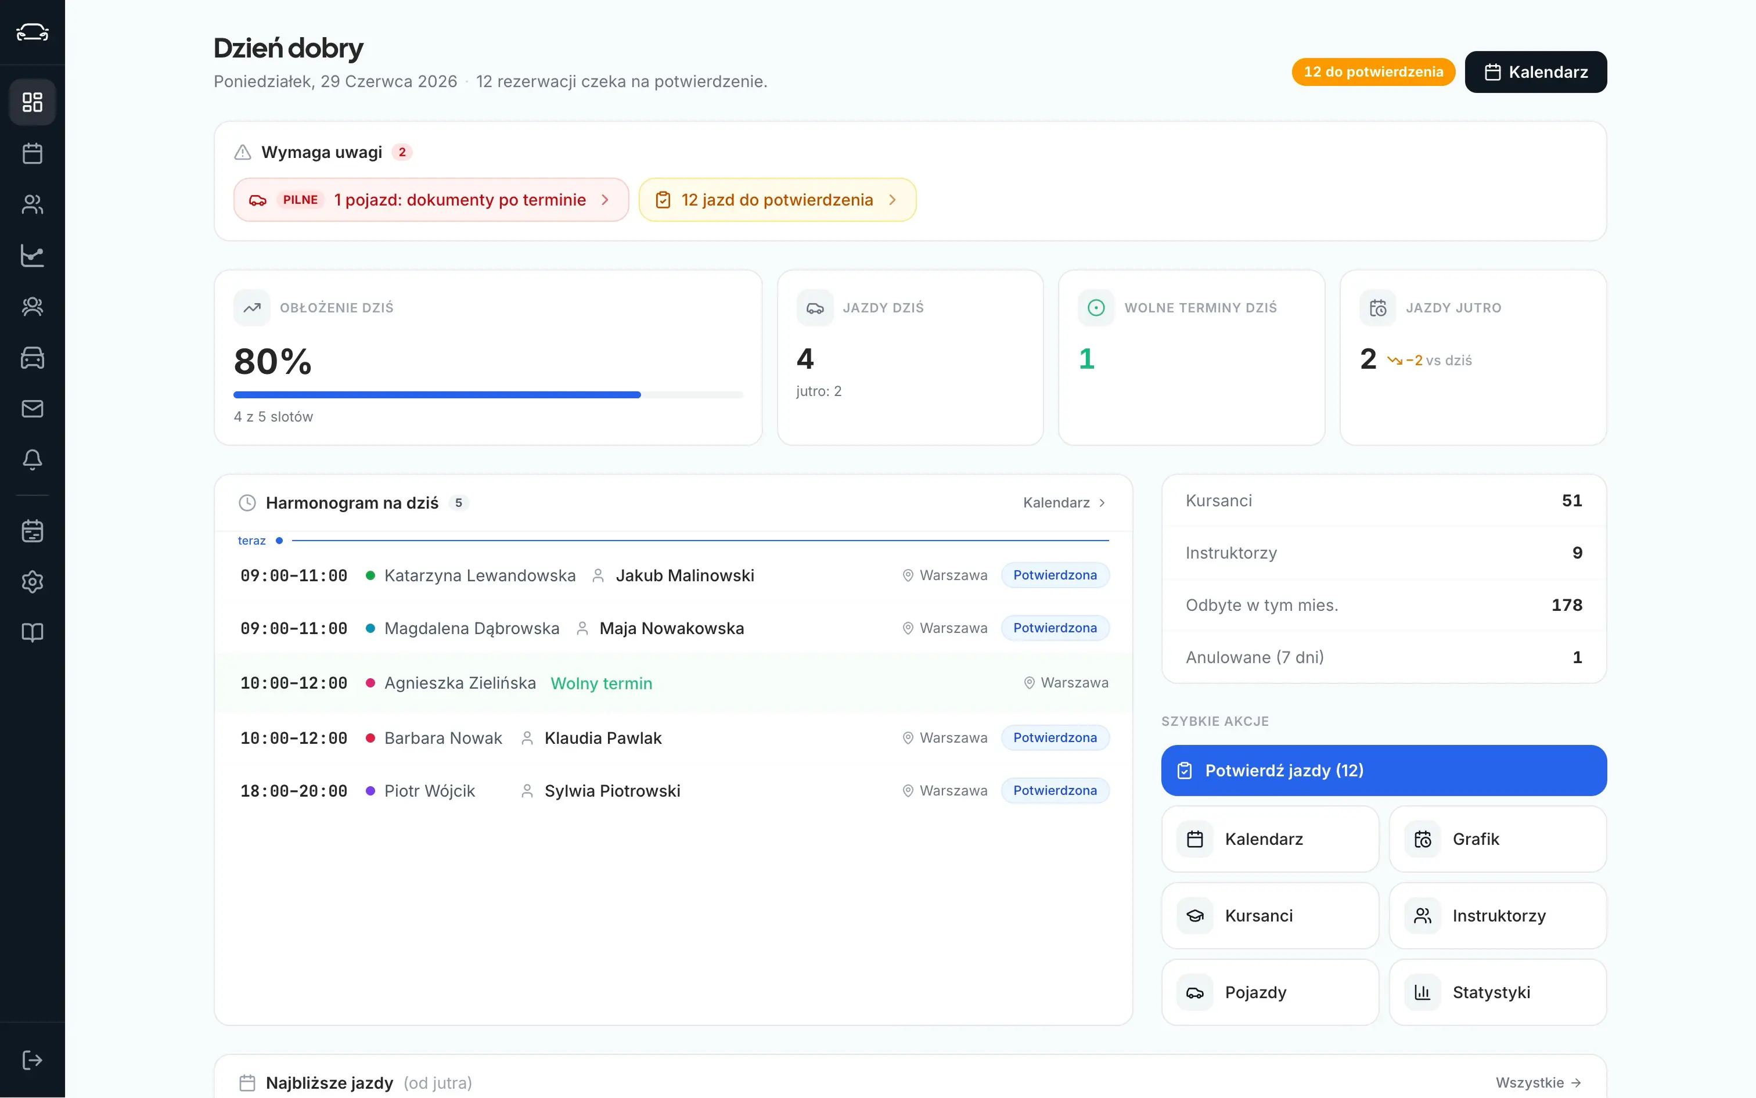
Task: Click the calendar-clock icon in Jazdy jutro card
Action: click(x=1377, y=308)
